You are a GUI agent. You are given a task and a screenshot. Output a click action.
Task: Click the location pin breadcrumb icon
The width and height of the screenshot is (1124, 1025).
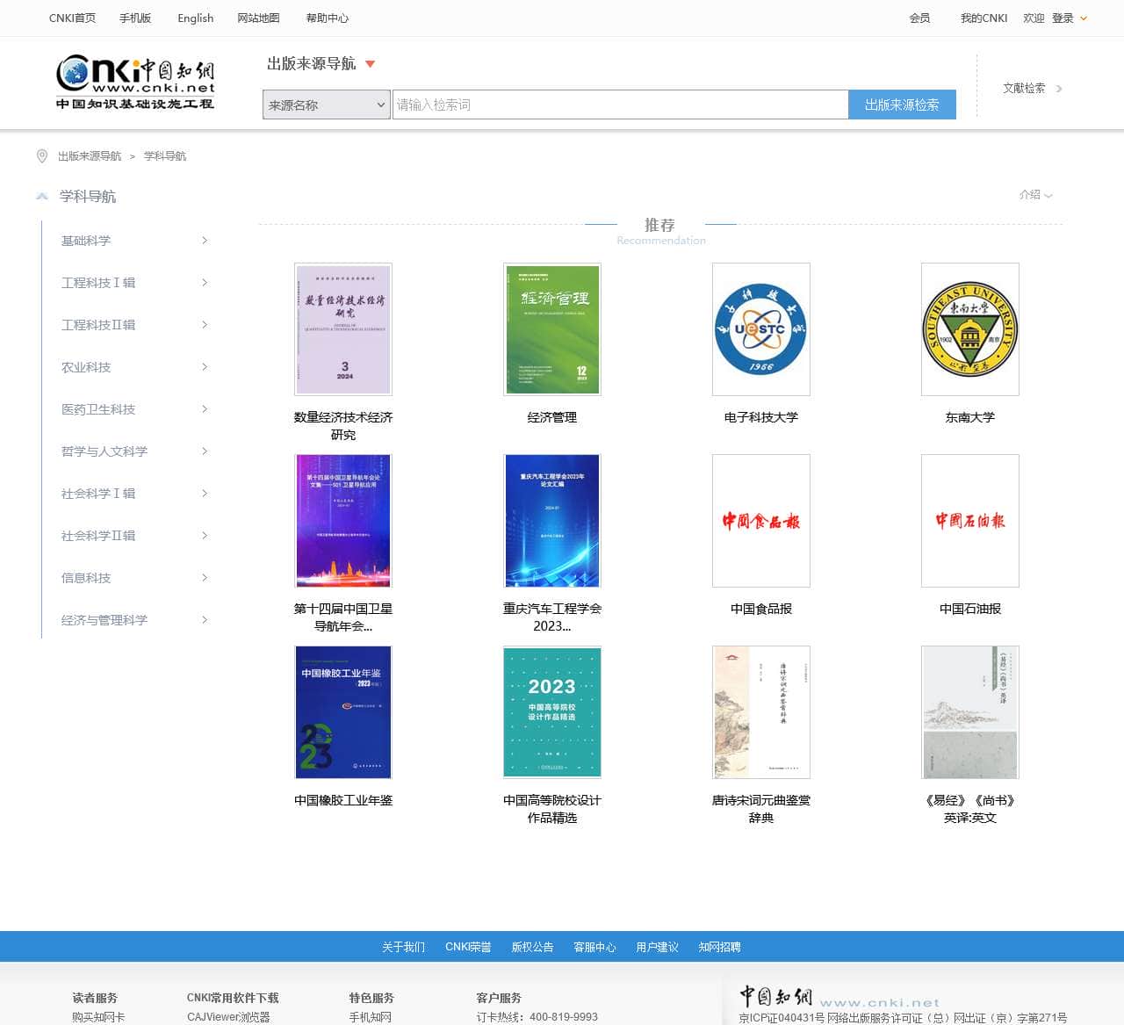(42, 156)
